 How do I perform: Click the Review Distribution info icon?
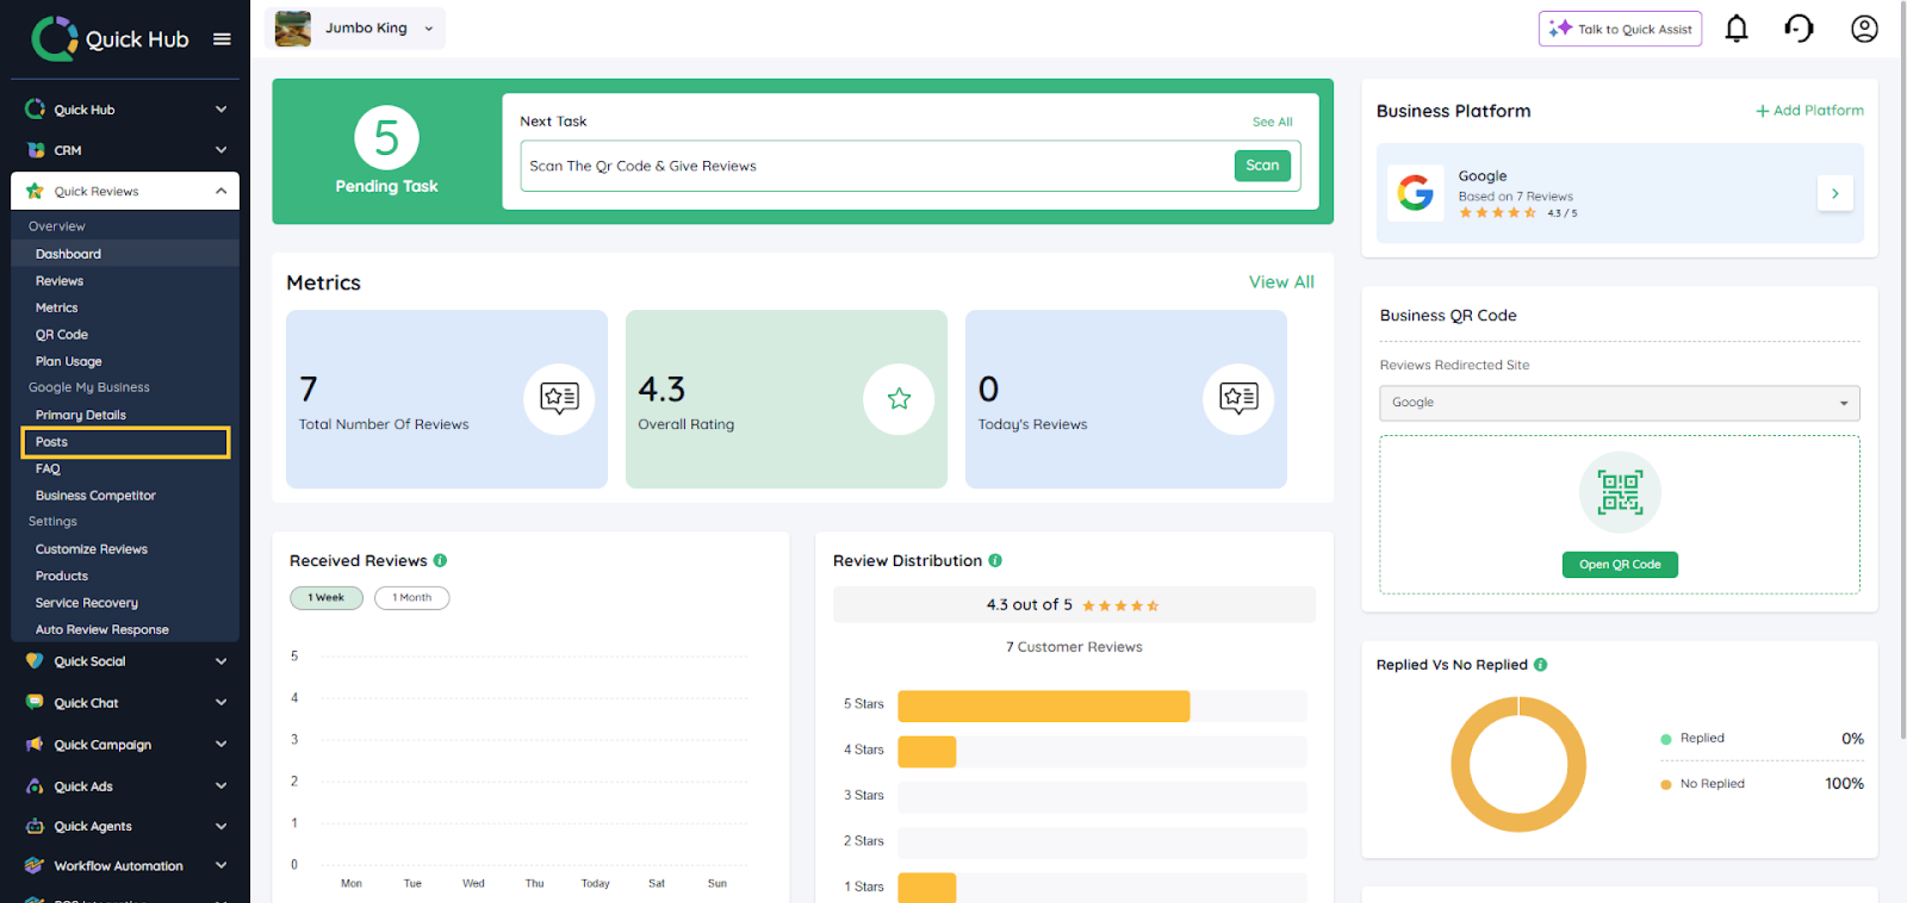[x=995, y=560]
